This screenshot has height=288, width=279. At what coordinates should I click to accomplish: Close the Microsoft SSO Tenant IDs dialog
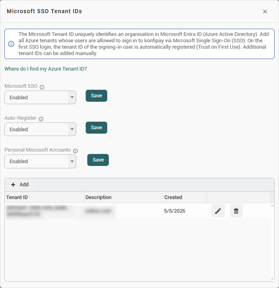pos(265,12)
